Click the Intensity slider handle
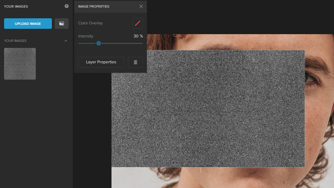Viewport: 334px width, 188px height. 99,43
